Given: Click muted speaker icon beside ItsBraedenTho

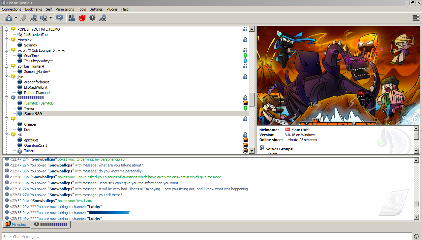Looking at the screenshot, I should 20,35.
